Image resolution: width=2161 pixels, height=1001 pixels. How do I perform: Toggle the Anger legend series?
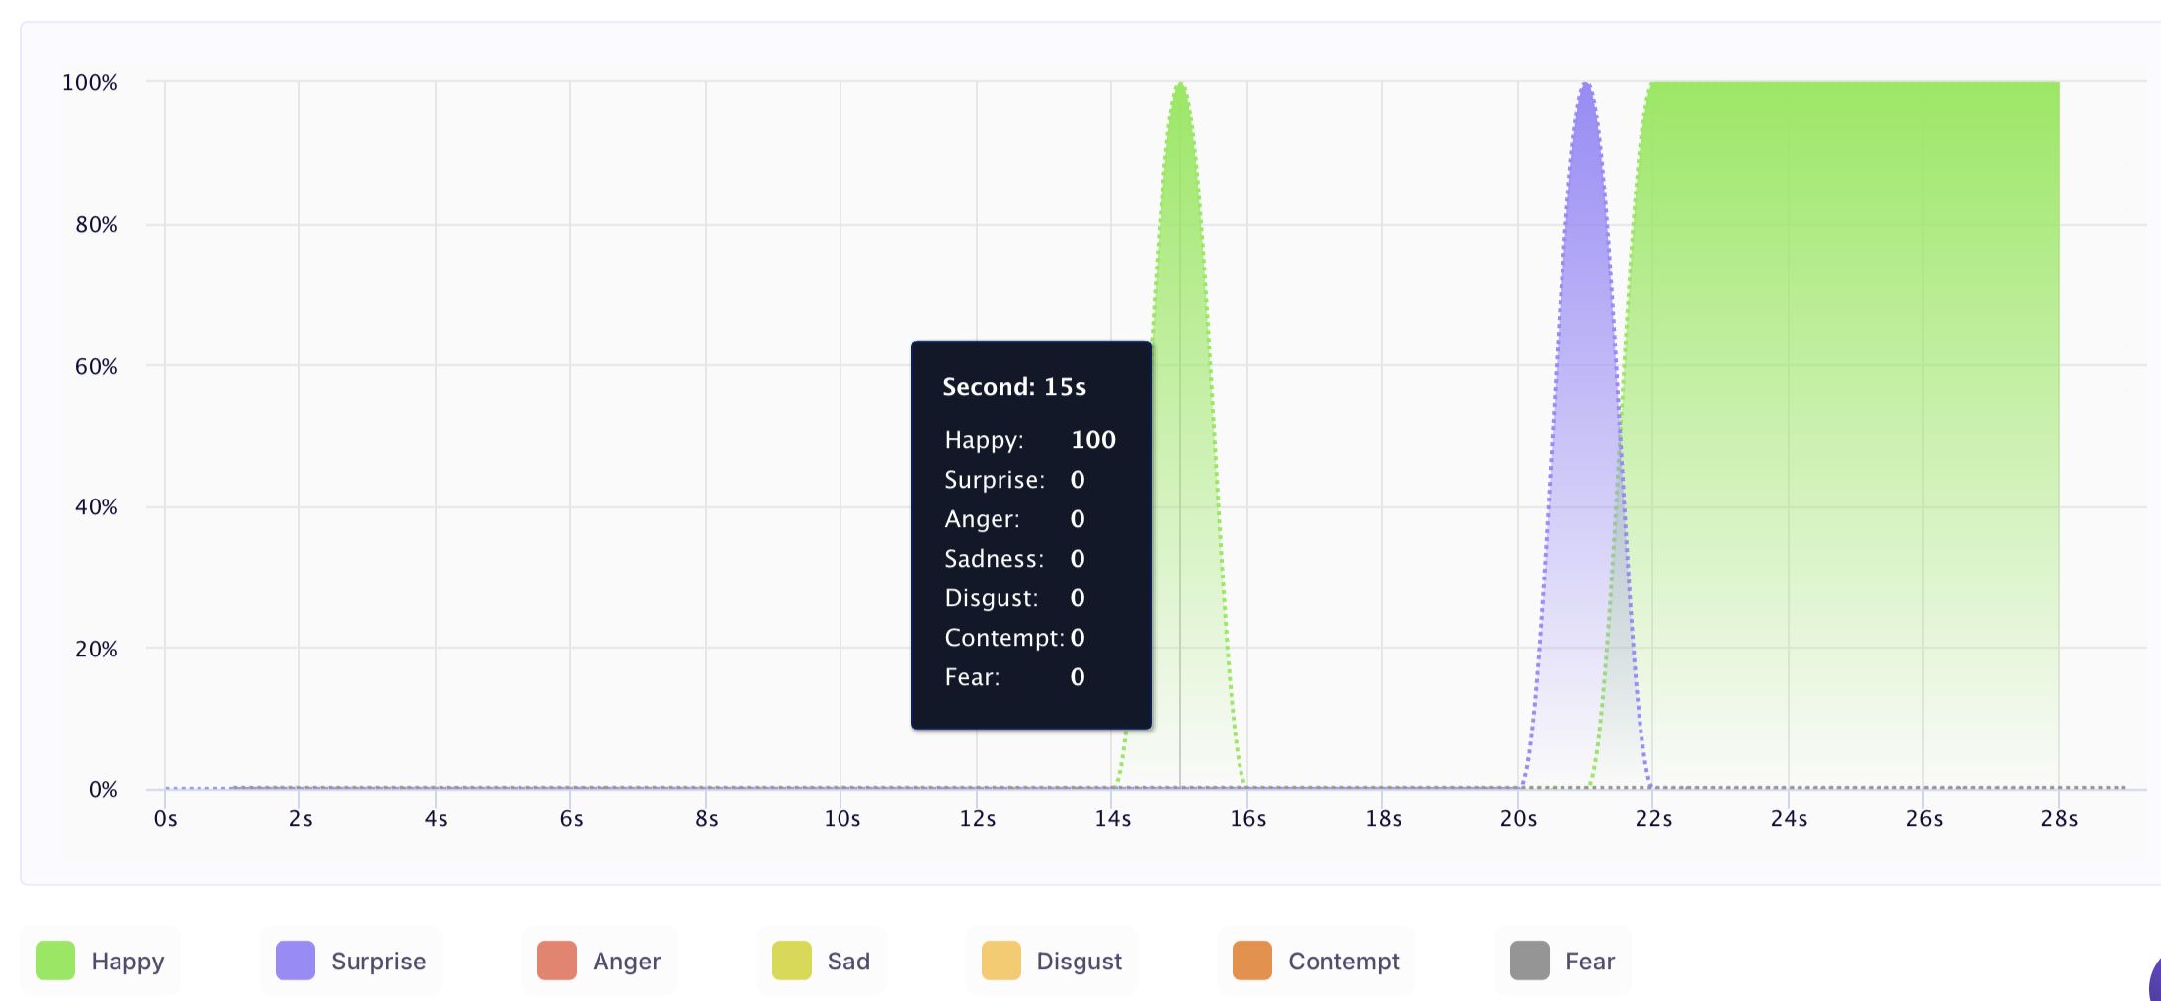tap(600, 961)
